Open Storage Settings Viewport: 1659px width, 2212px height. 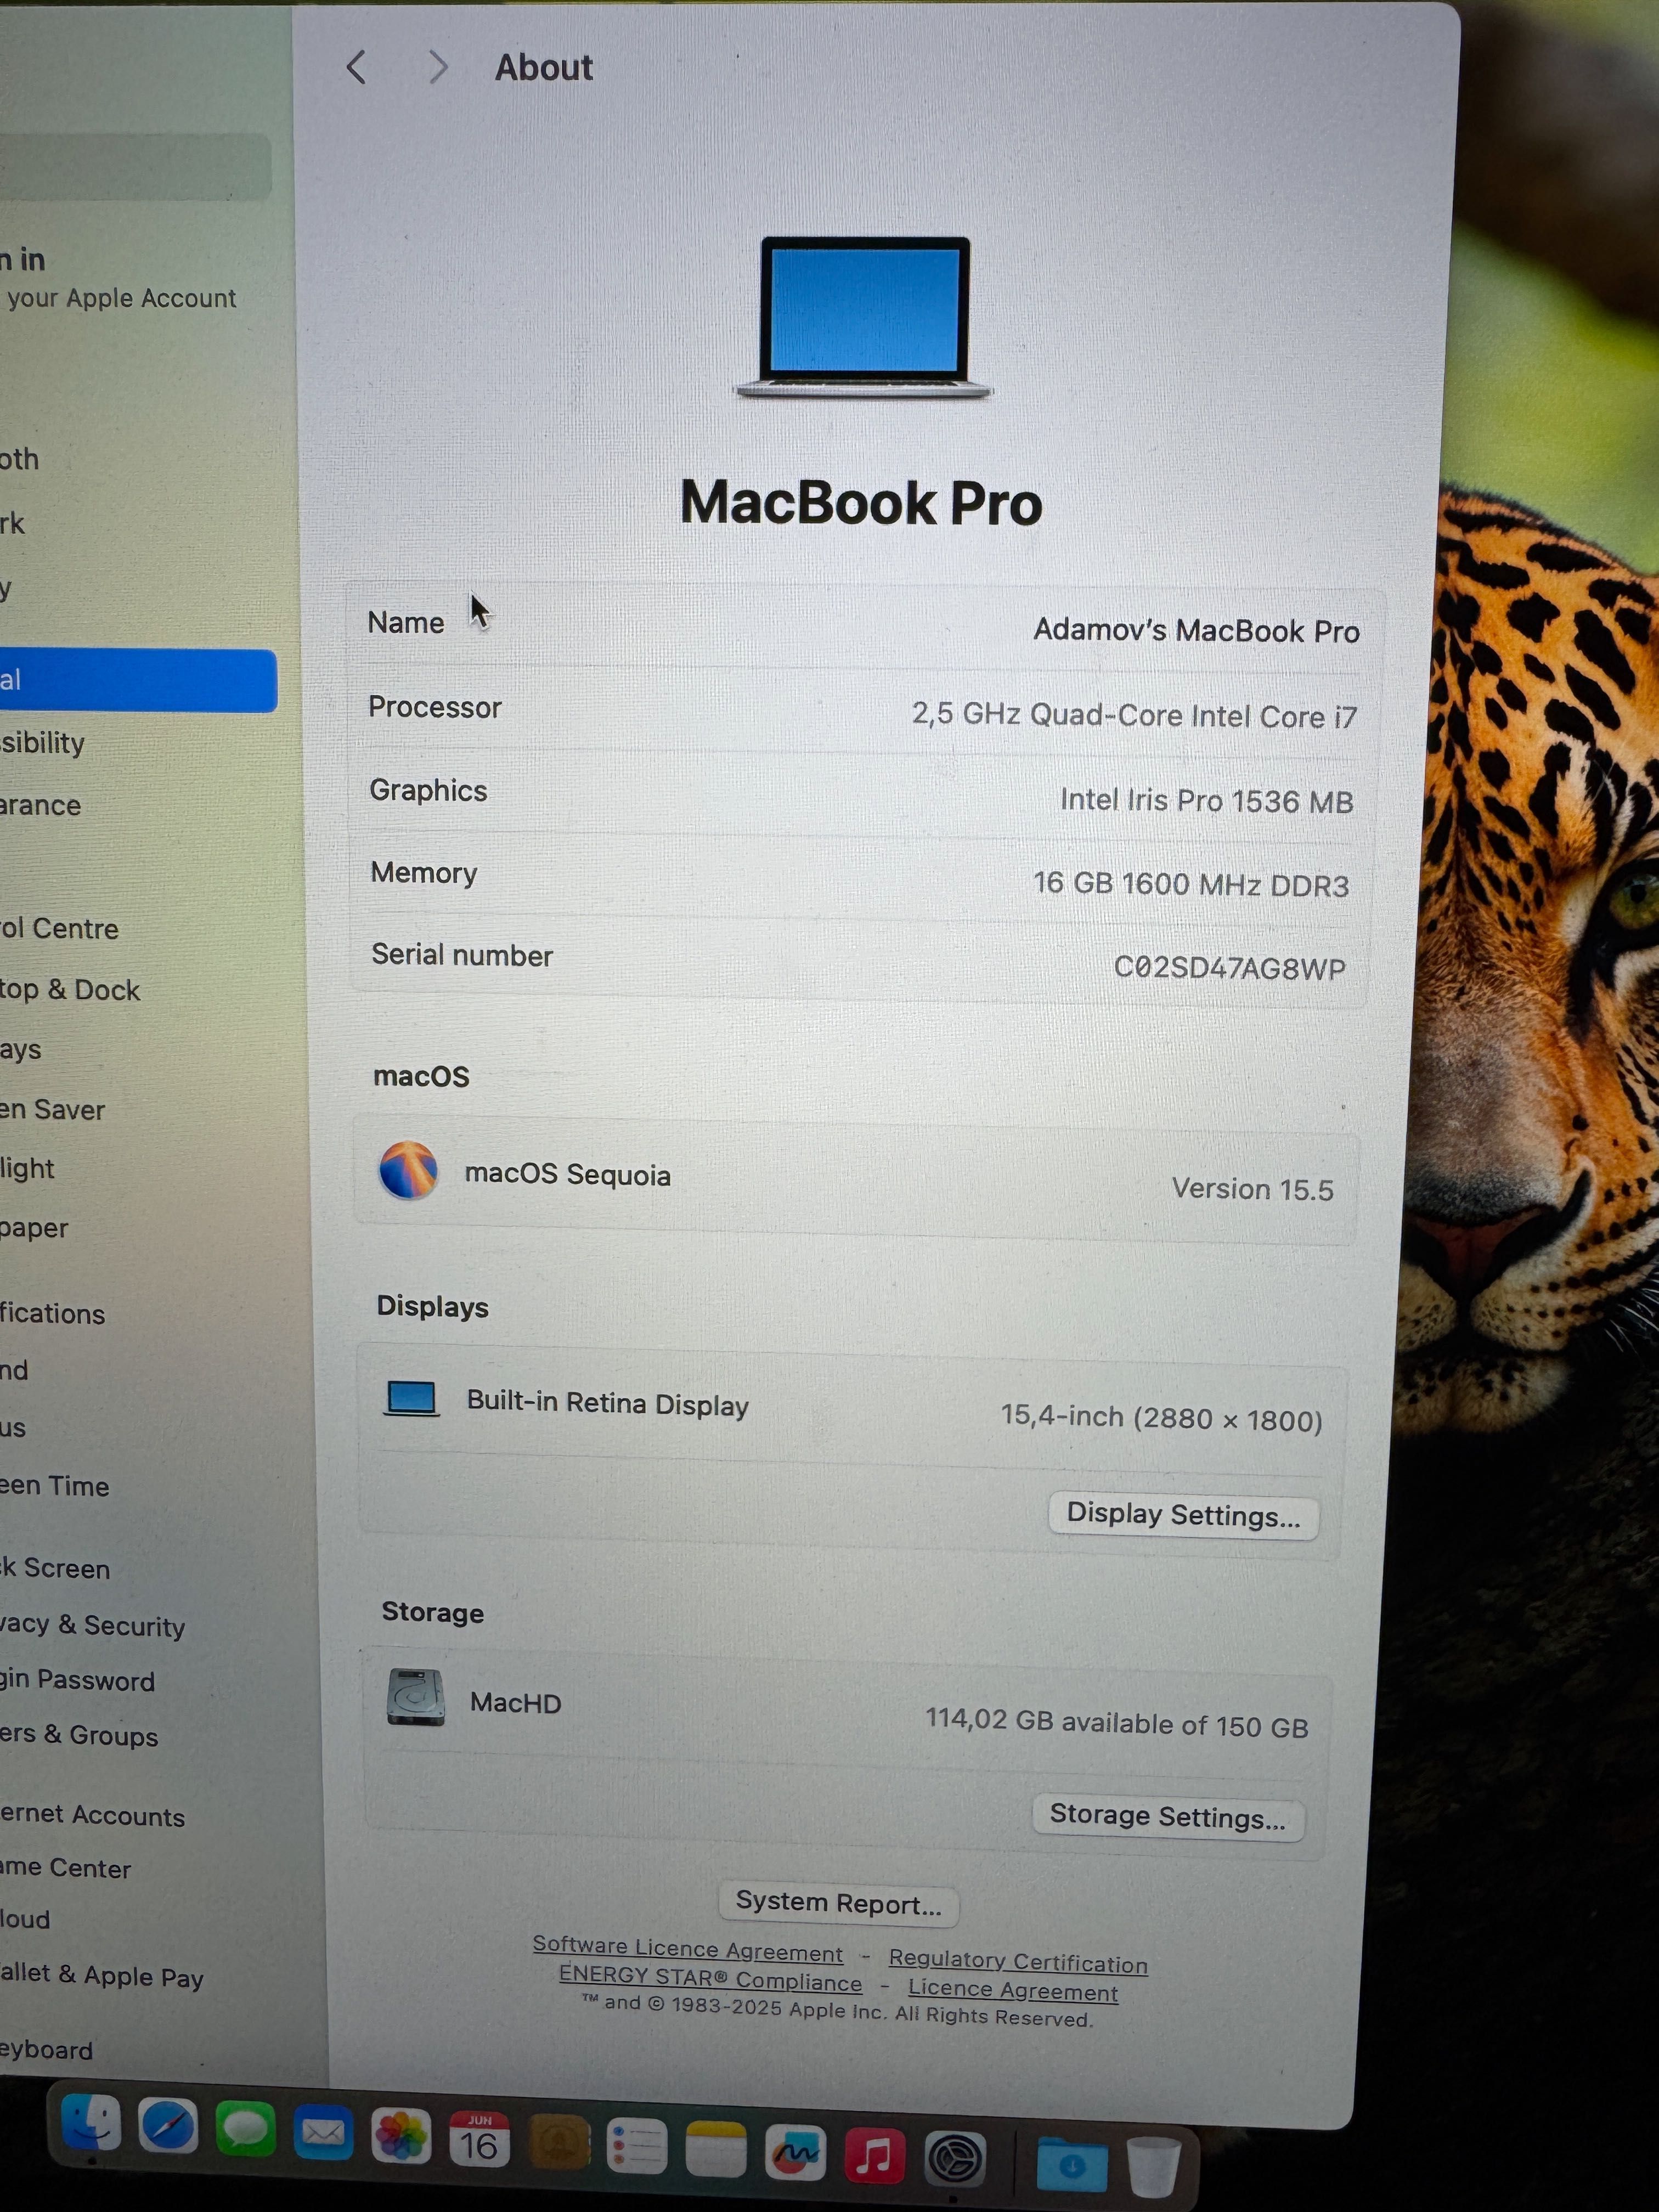pyautogui.click(x=1167, y=1817)
